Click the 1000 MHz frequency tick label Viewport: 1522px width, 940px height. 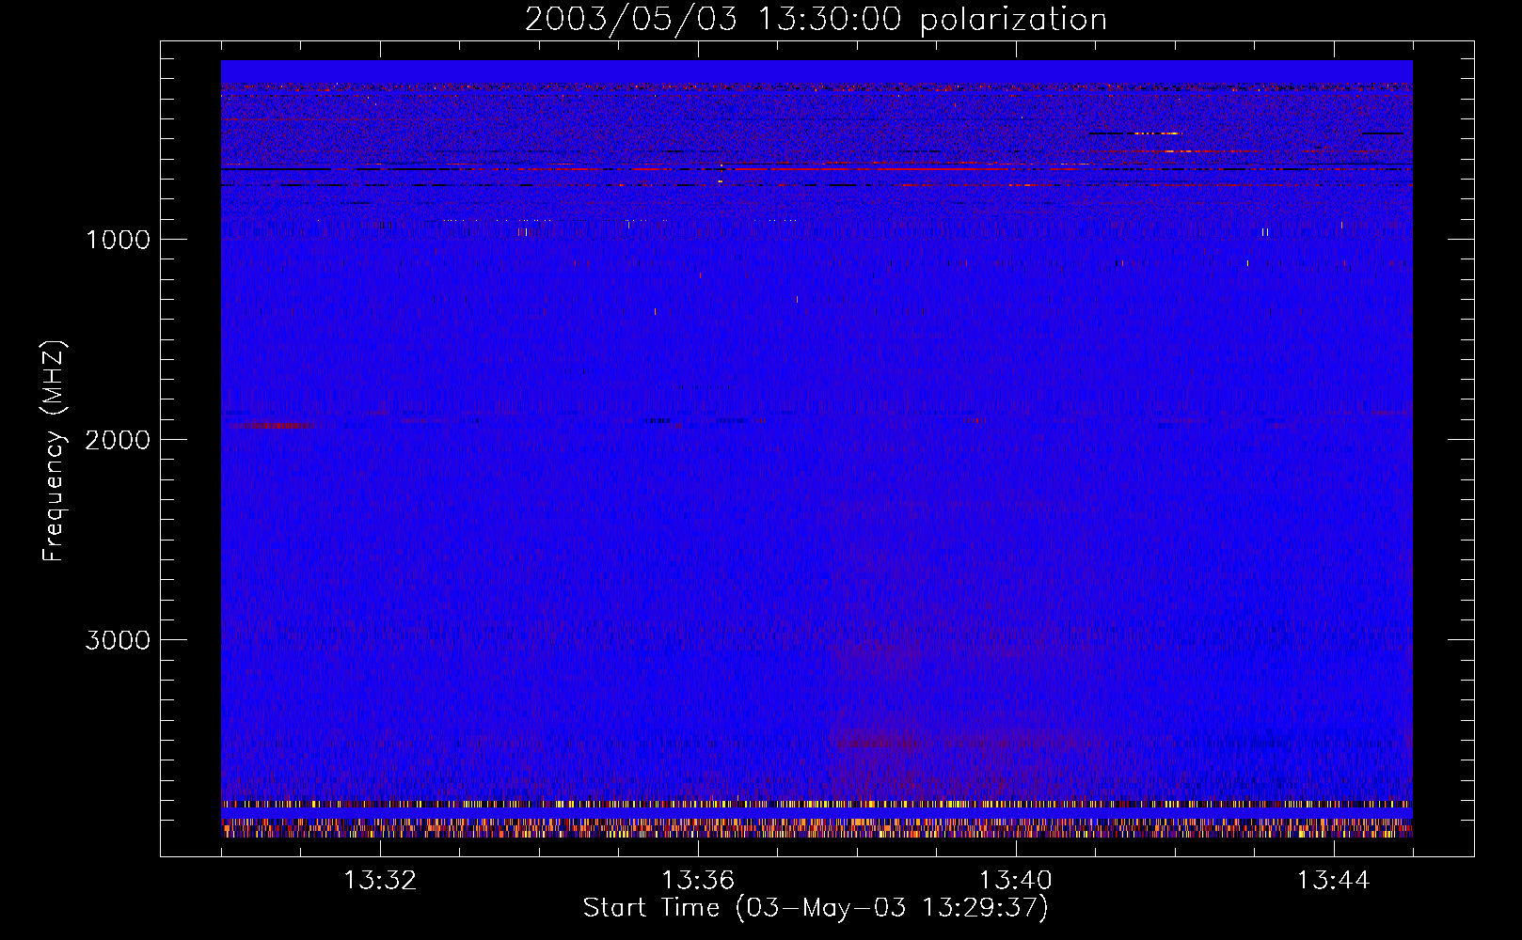[x=118, y=240]
